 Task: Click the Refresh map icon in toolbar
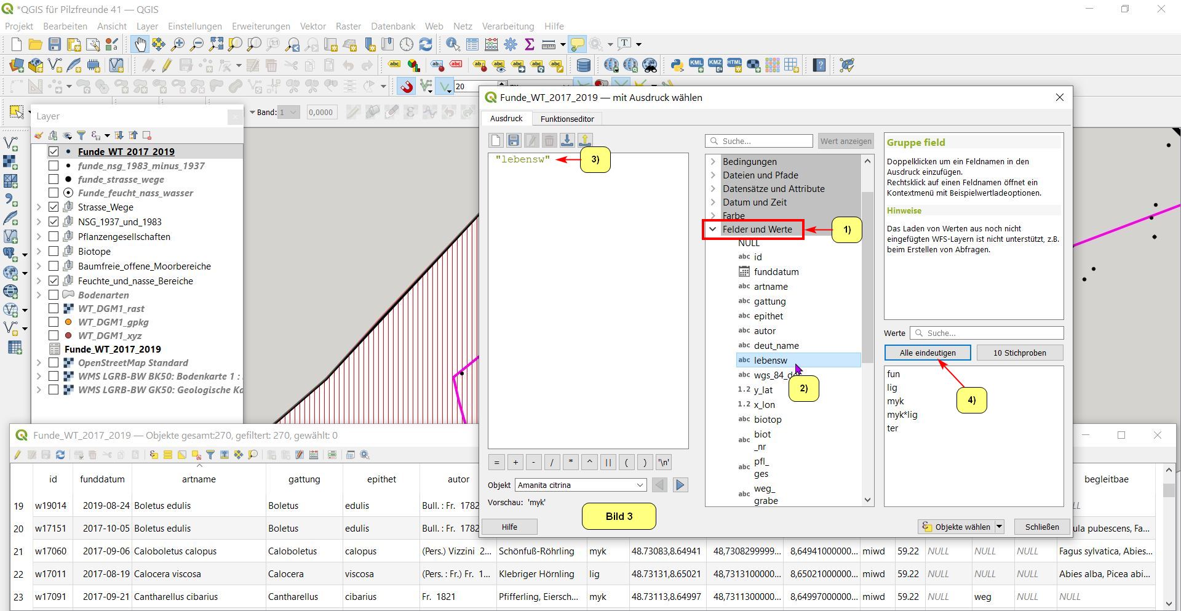pyautogui.click(x=426, y=44)
